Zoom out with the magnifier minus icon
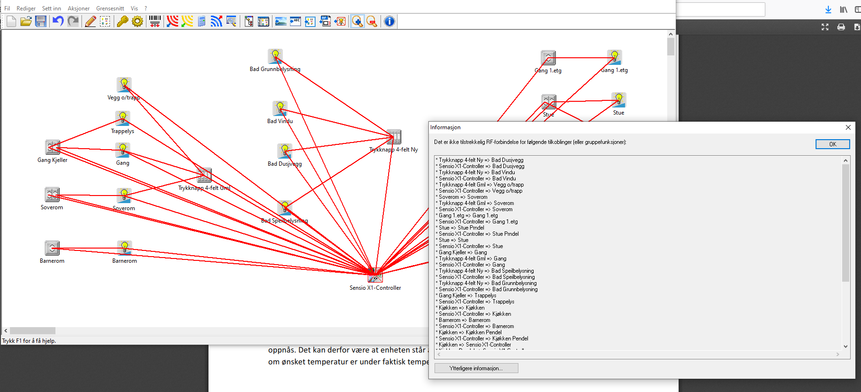This screenshot has width=861, height=392. [x=372, y=21]
